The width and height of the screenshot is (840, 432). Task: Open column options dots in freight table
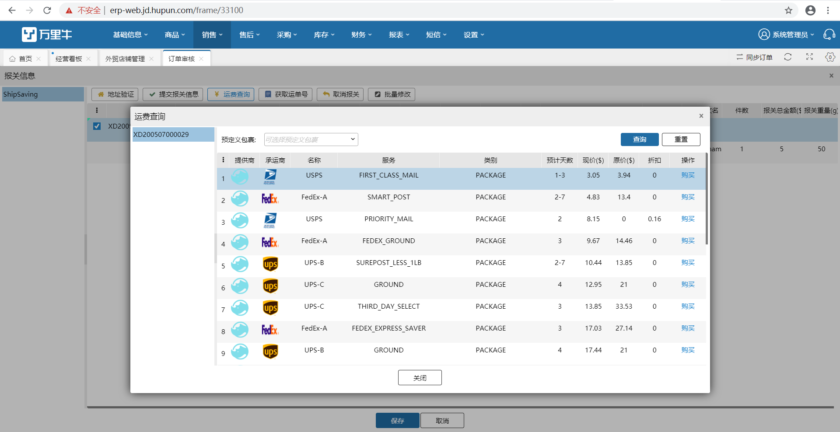[223, 160]
